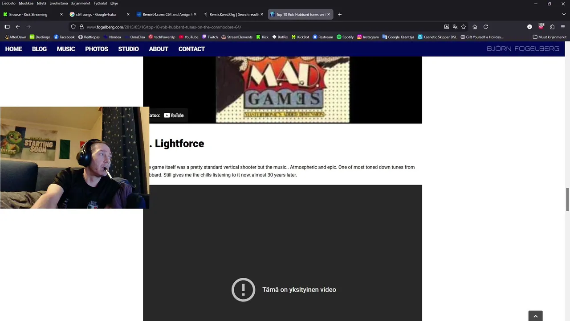The height and width of the screenshot is (321, 570).
Task: Go to the browser home page
Action: click(x=475, y=27)
